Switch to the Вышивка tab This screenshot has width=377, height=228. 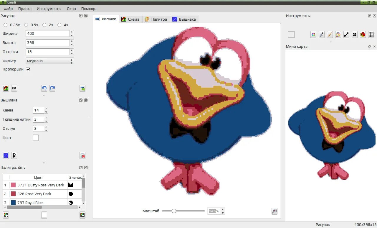point(184,19)
